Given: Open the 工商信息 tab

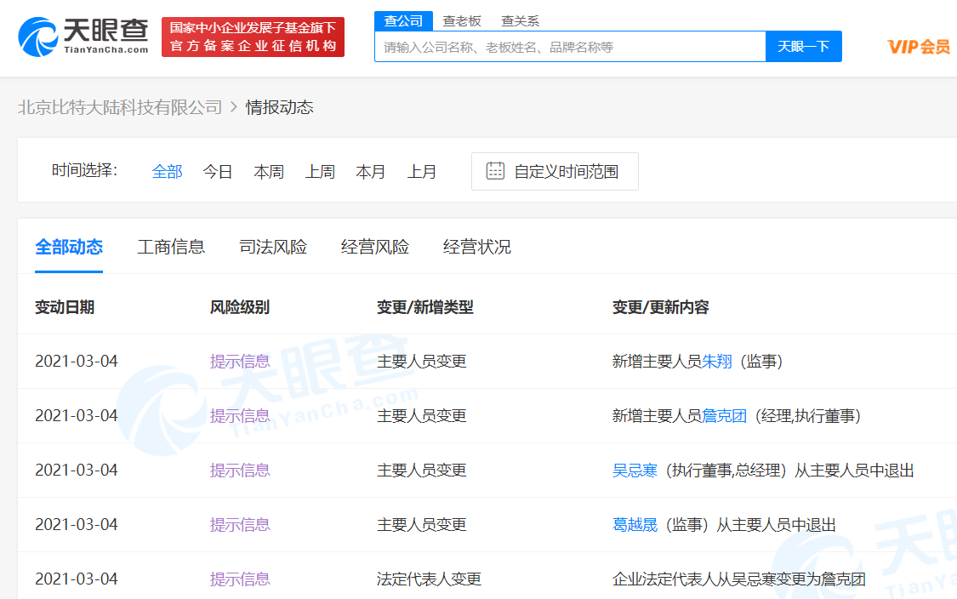Looking at the screenshot, I should pyautogui.click(x=171, y=248).
